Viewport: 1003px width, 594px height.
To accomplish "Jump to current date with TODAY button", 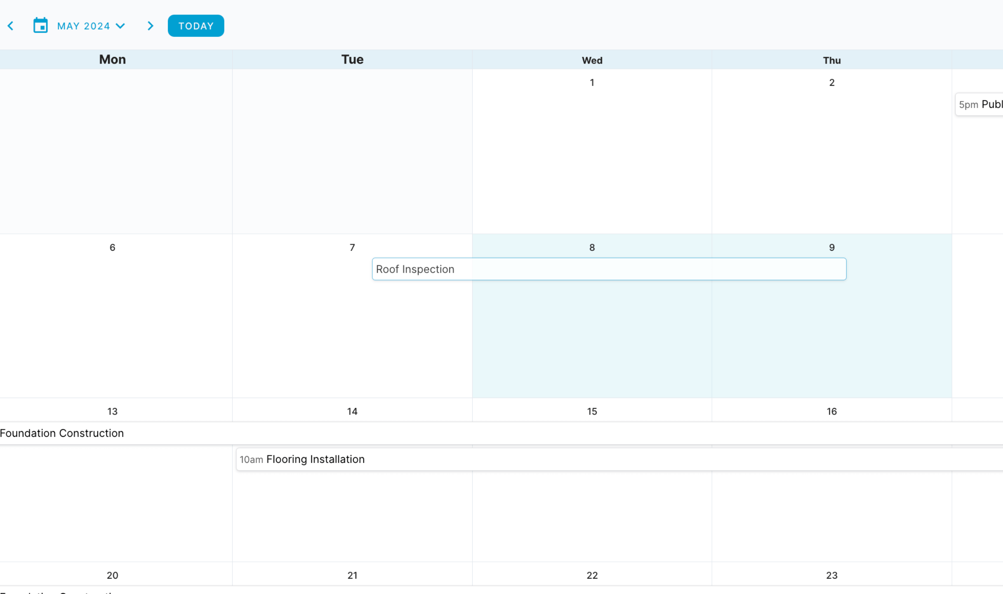I will [196, 26].
